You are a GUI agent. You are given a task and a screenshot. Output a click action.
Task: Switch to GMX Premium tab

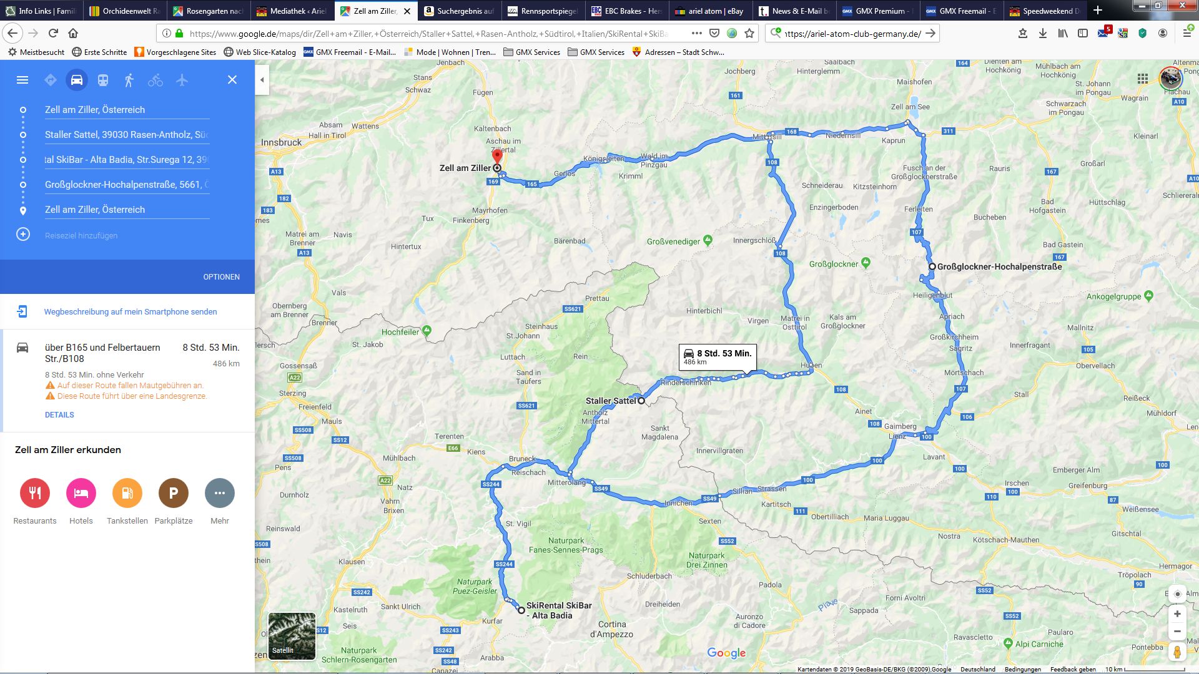pos(877,11)
